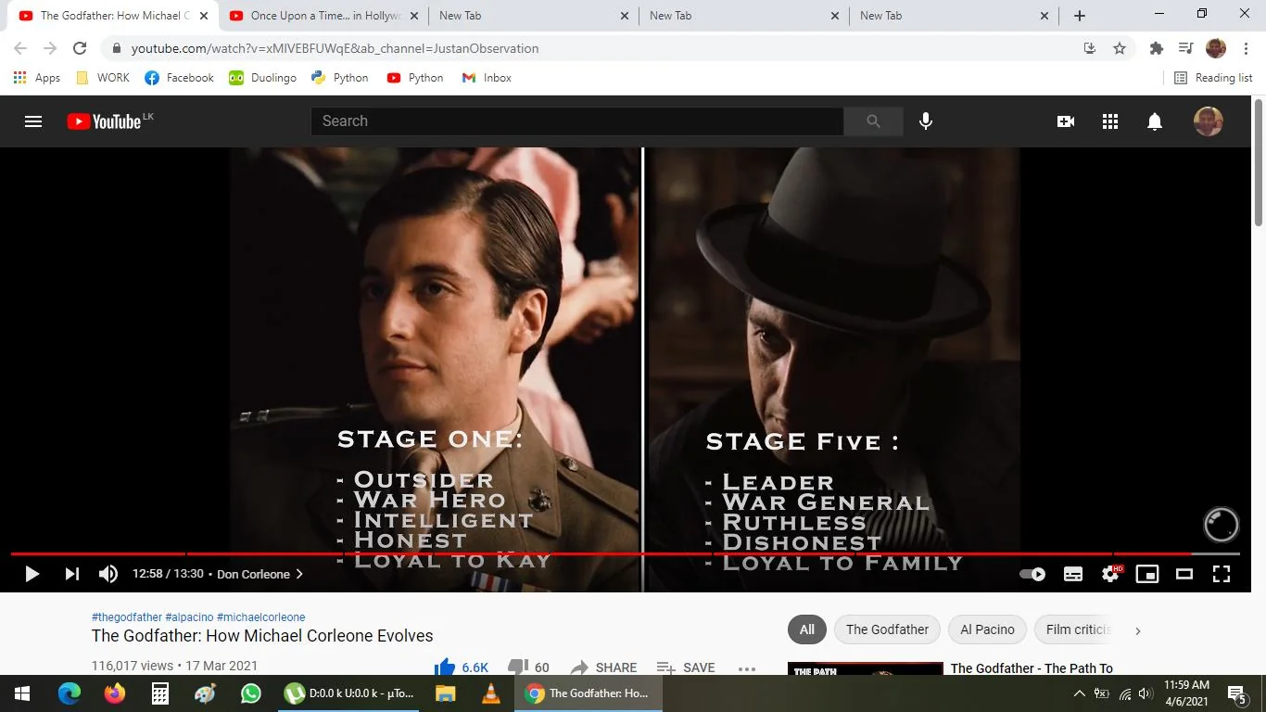Screen dimensions: 1266x712
Task: Open WhatsApp from the taskbar
Action: point(251,693)
